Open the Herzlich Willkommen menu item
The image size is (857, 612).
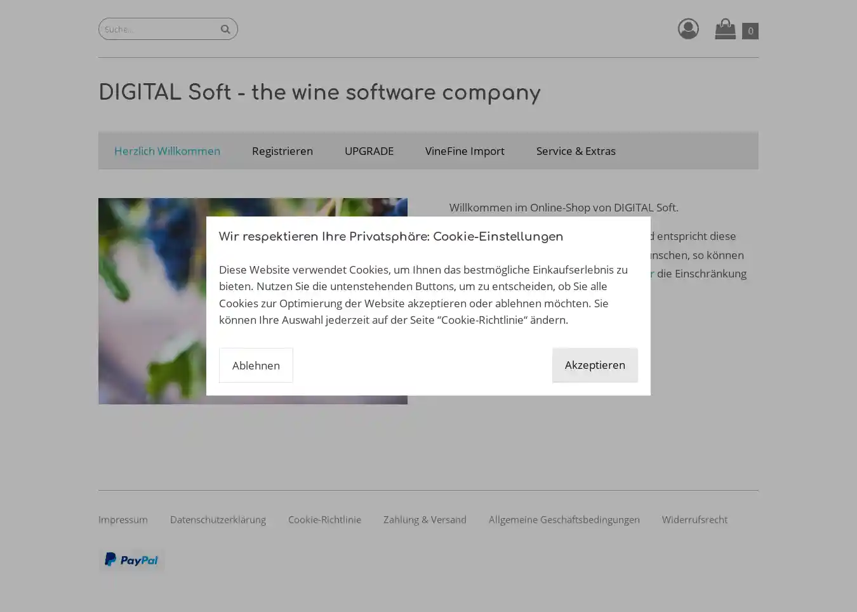(167, 150)
